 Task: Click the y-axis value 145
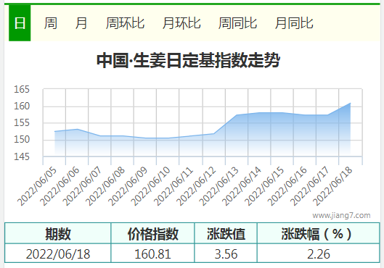tap(22, 156)
